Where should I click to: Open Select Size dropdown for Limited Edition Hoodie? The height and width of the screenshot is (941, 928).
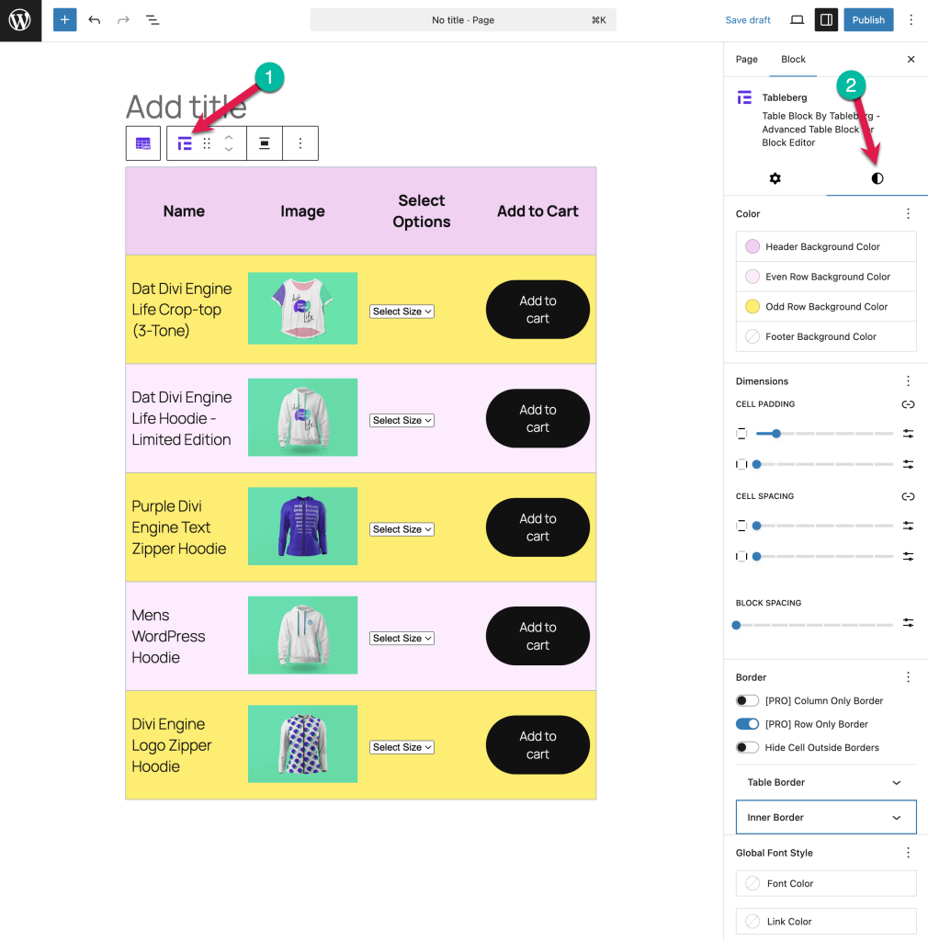402,420
